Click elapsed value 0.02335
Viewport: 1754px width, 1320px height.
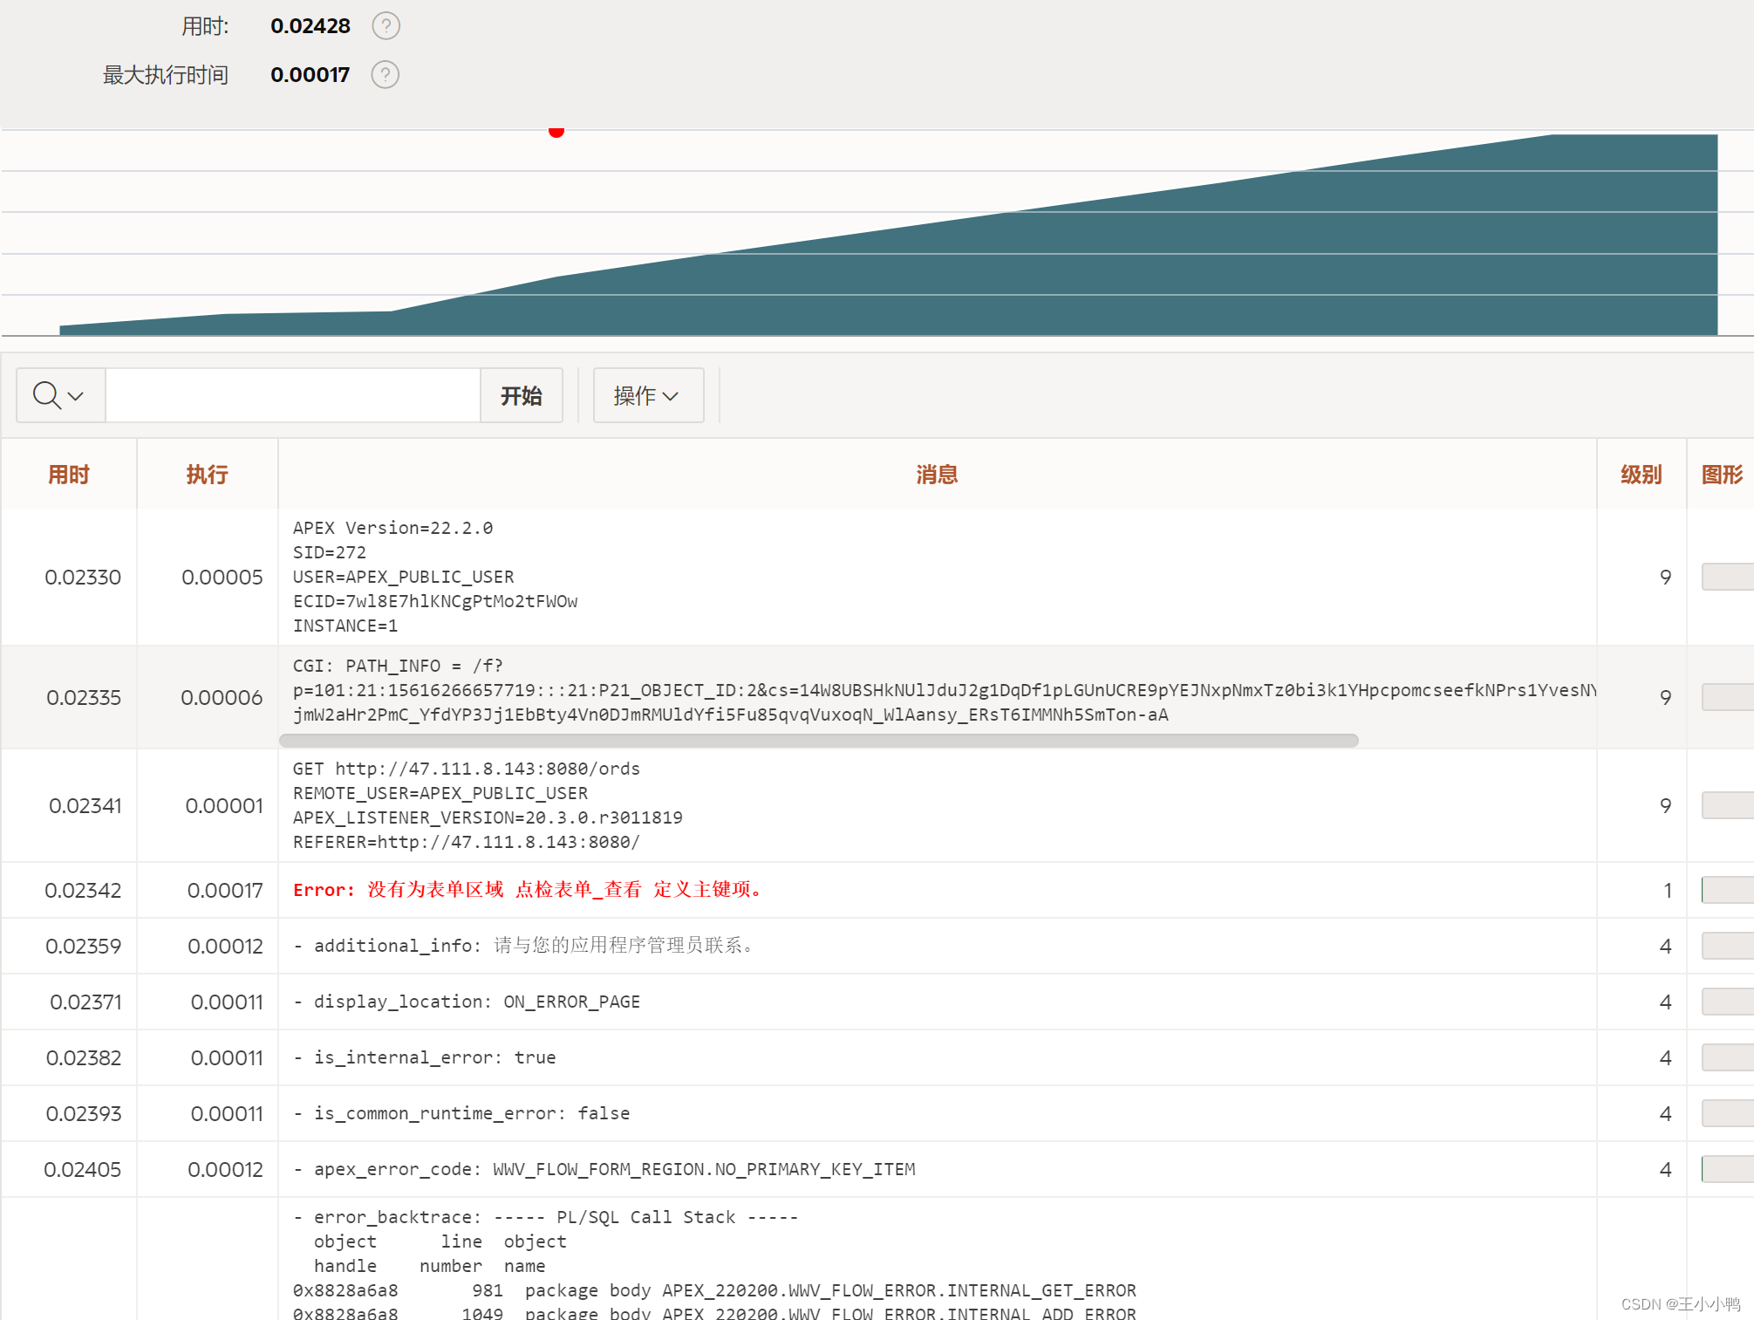point(84,697)
